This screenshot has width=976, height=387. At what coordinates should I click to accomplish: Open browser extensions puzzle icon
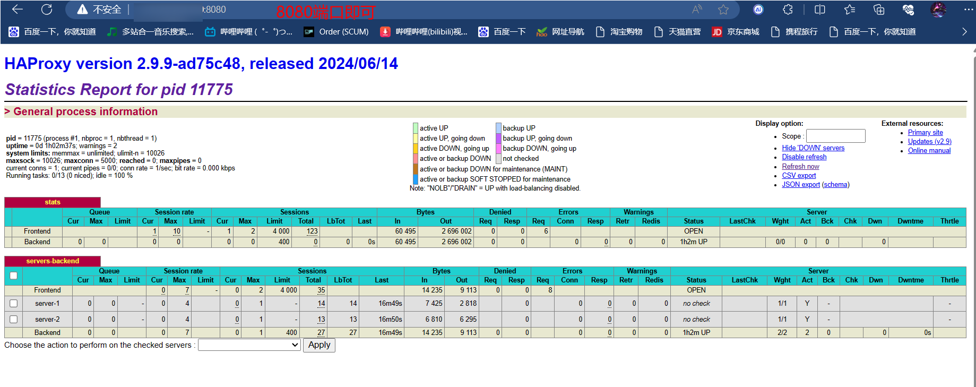788,10
